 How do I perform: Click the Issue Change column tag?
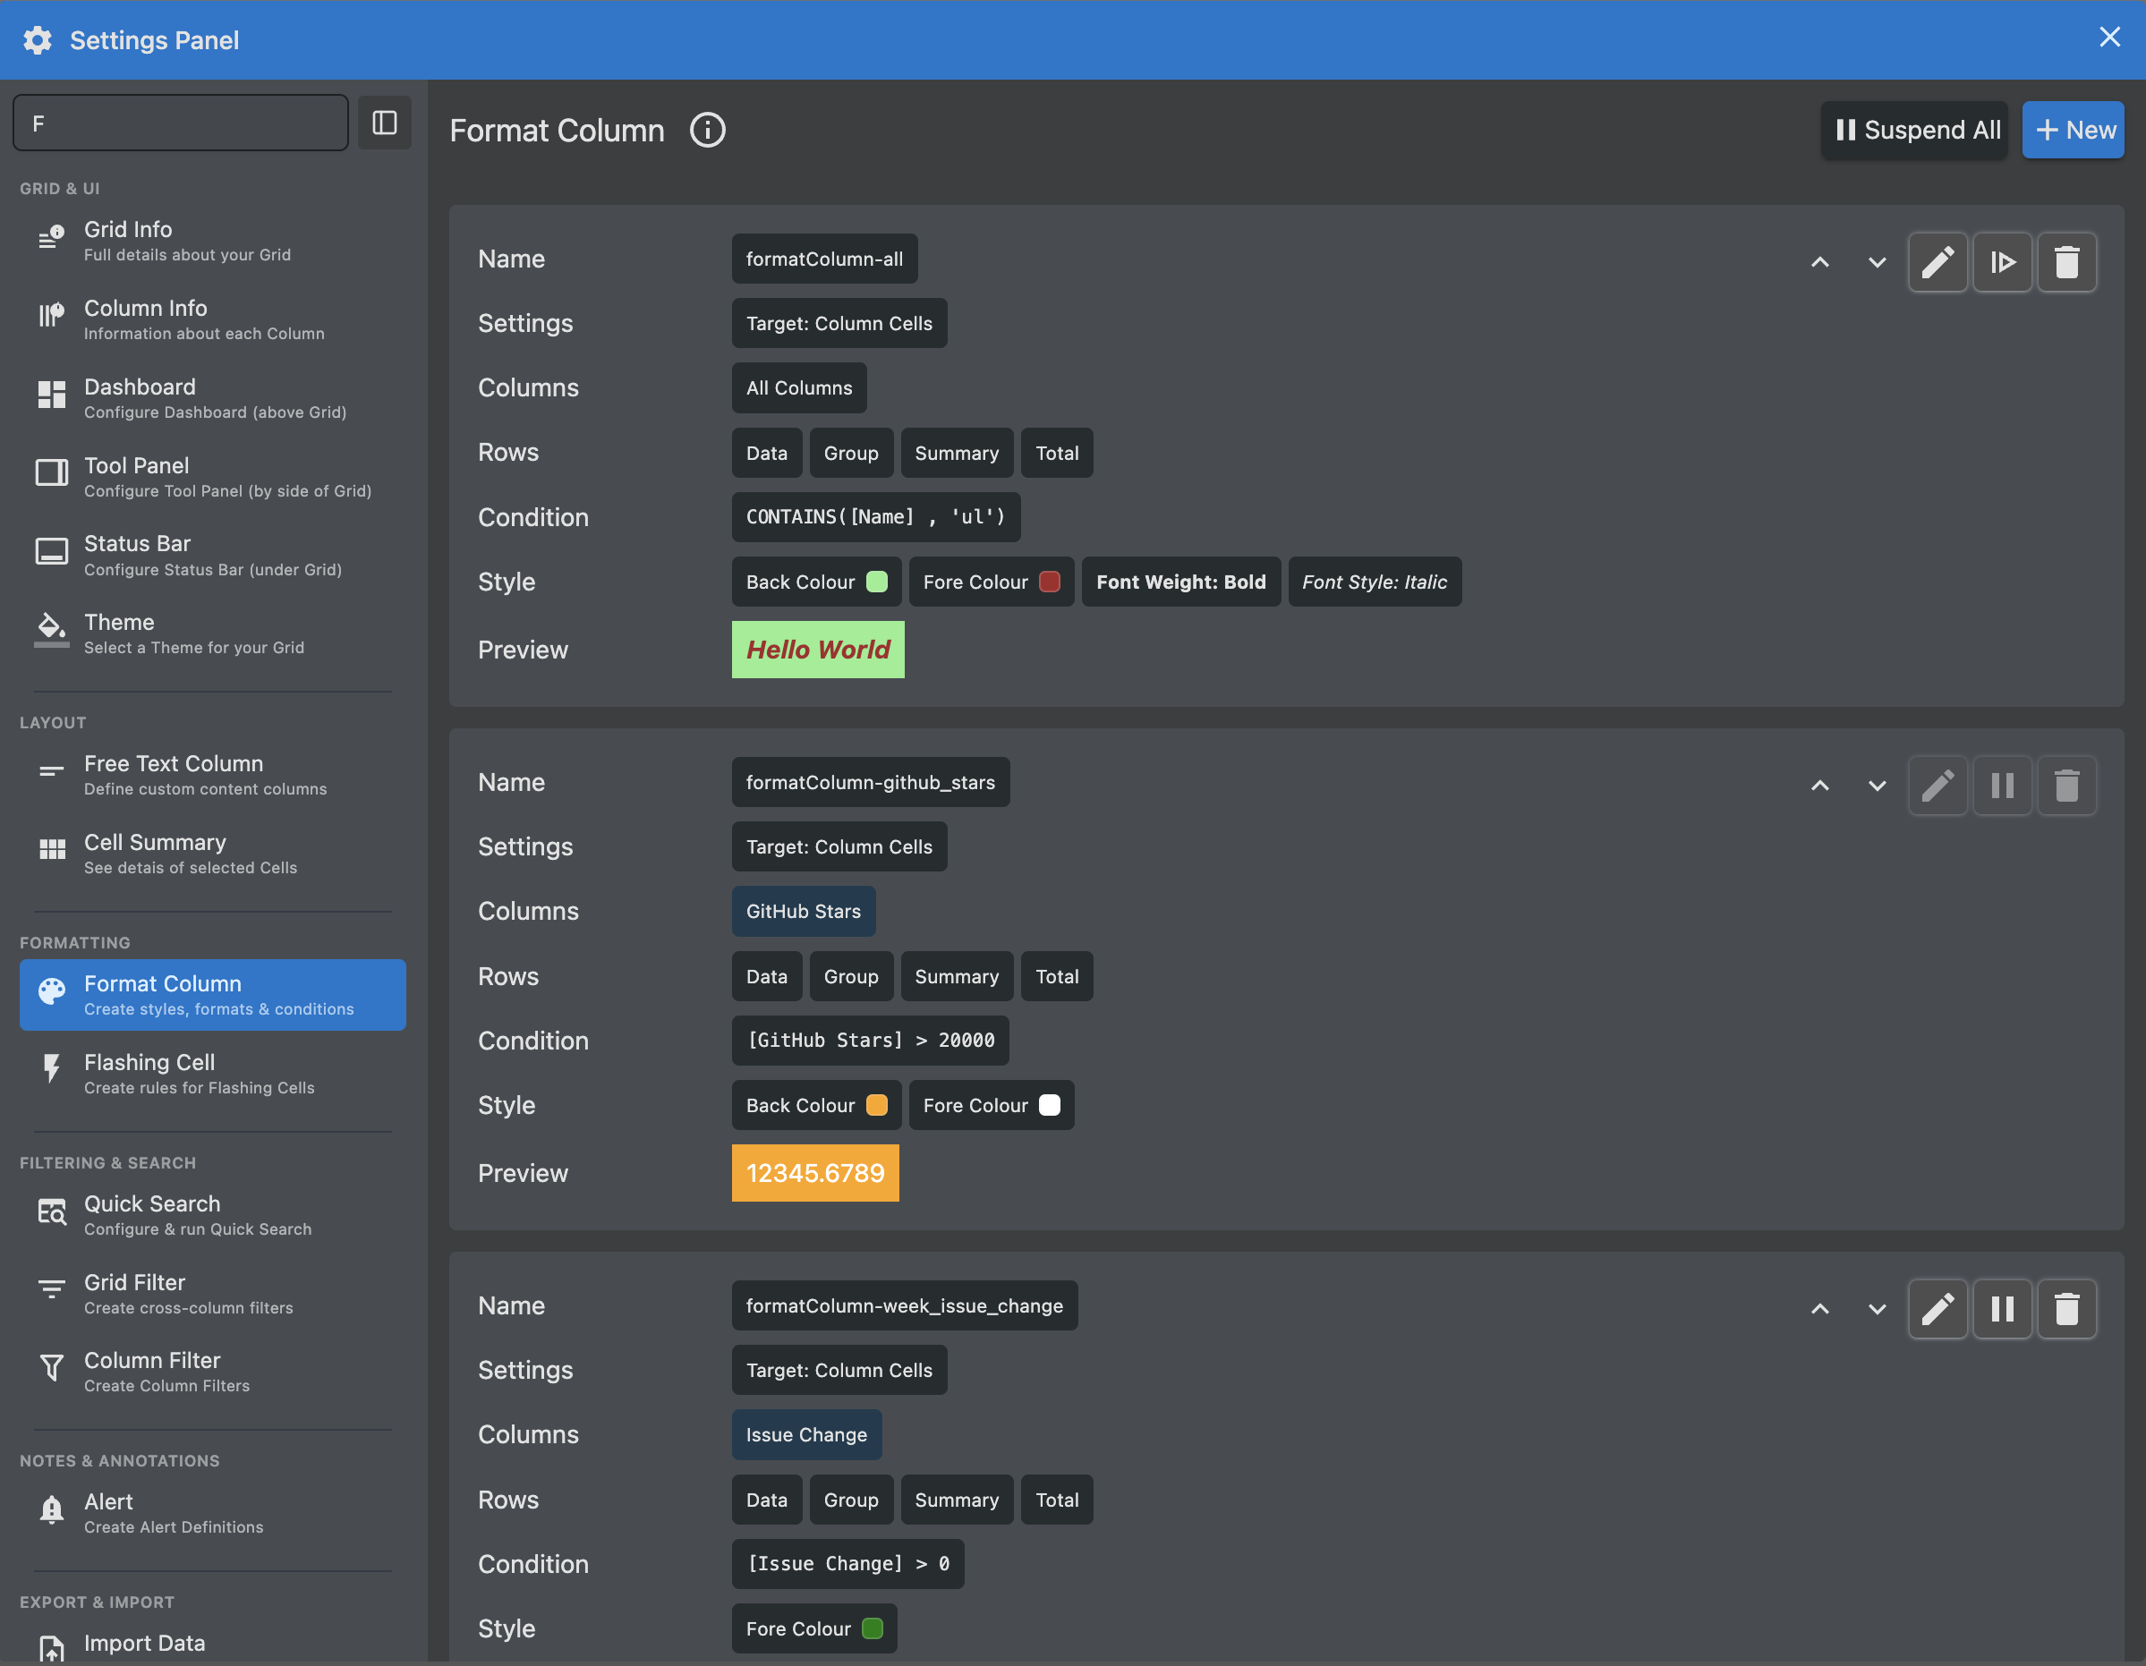click(805, 1434)
